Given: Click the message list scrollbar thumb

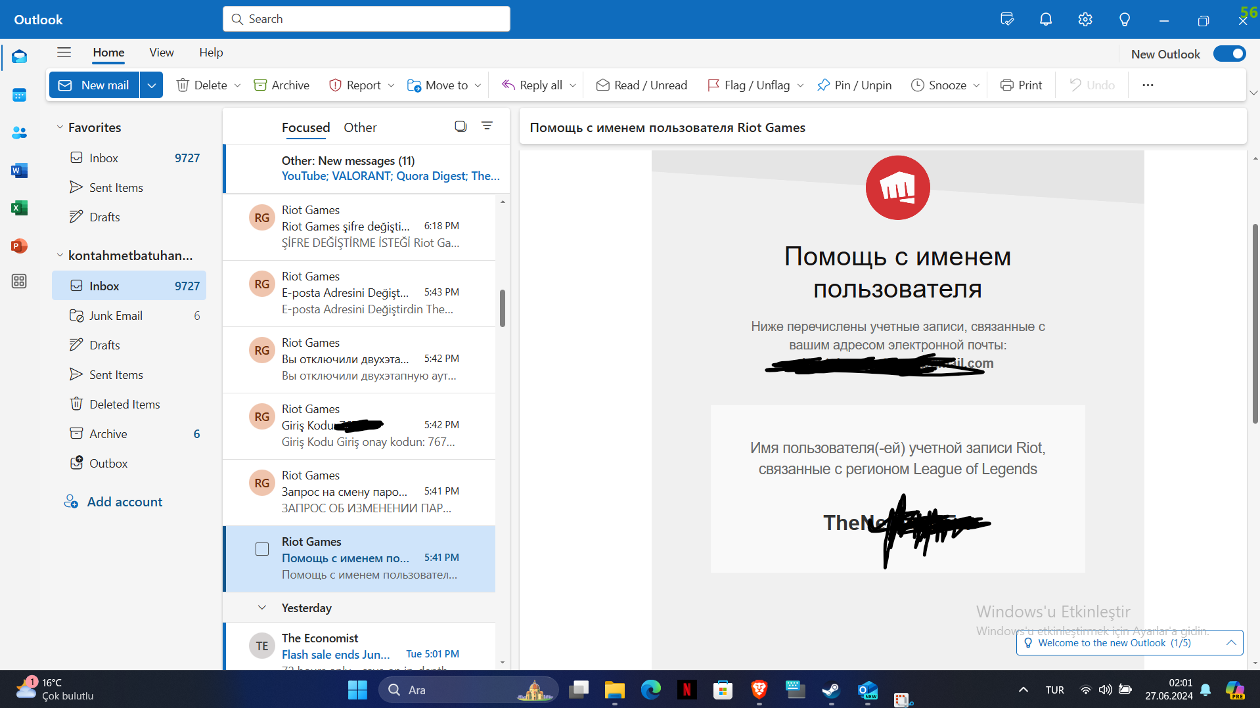Looking at the screenshot, I should (x=503, y=308).
